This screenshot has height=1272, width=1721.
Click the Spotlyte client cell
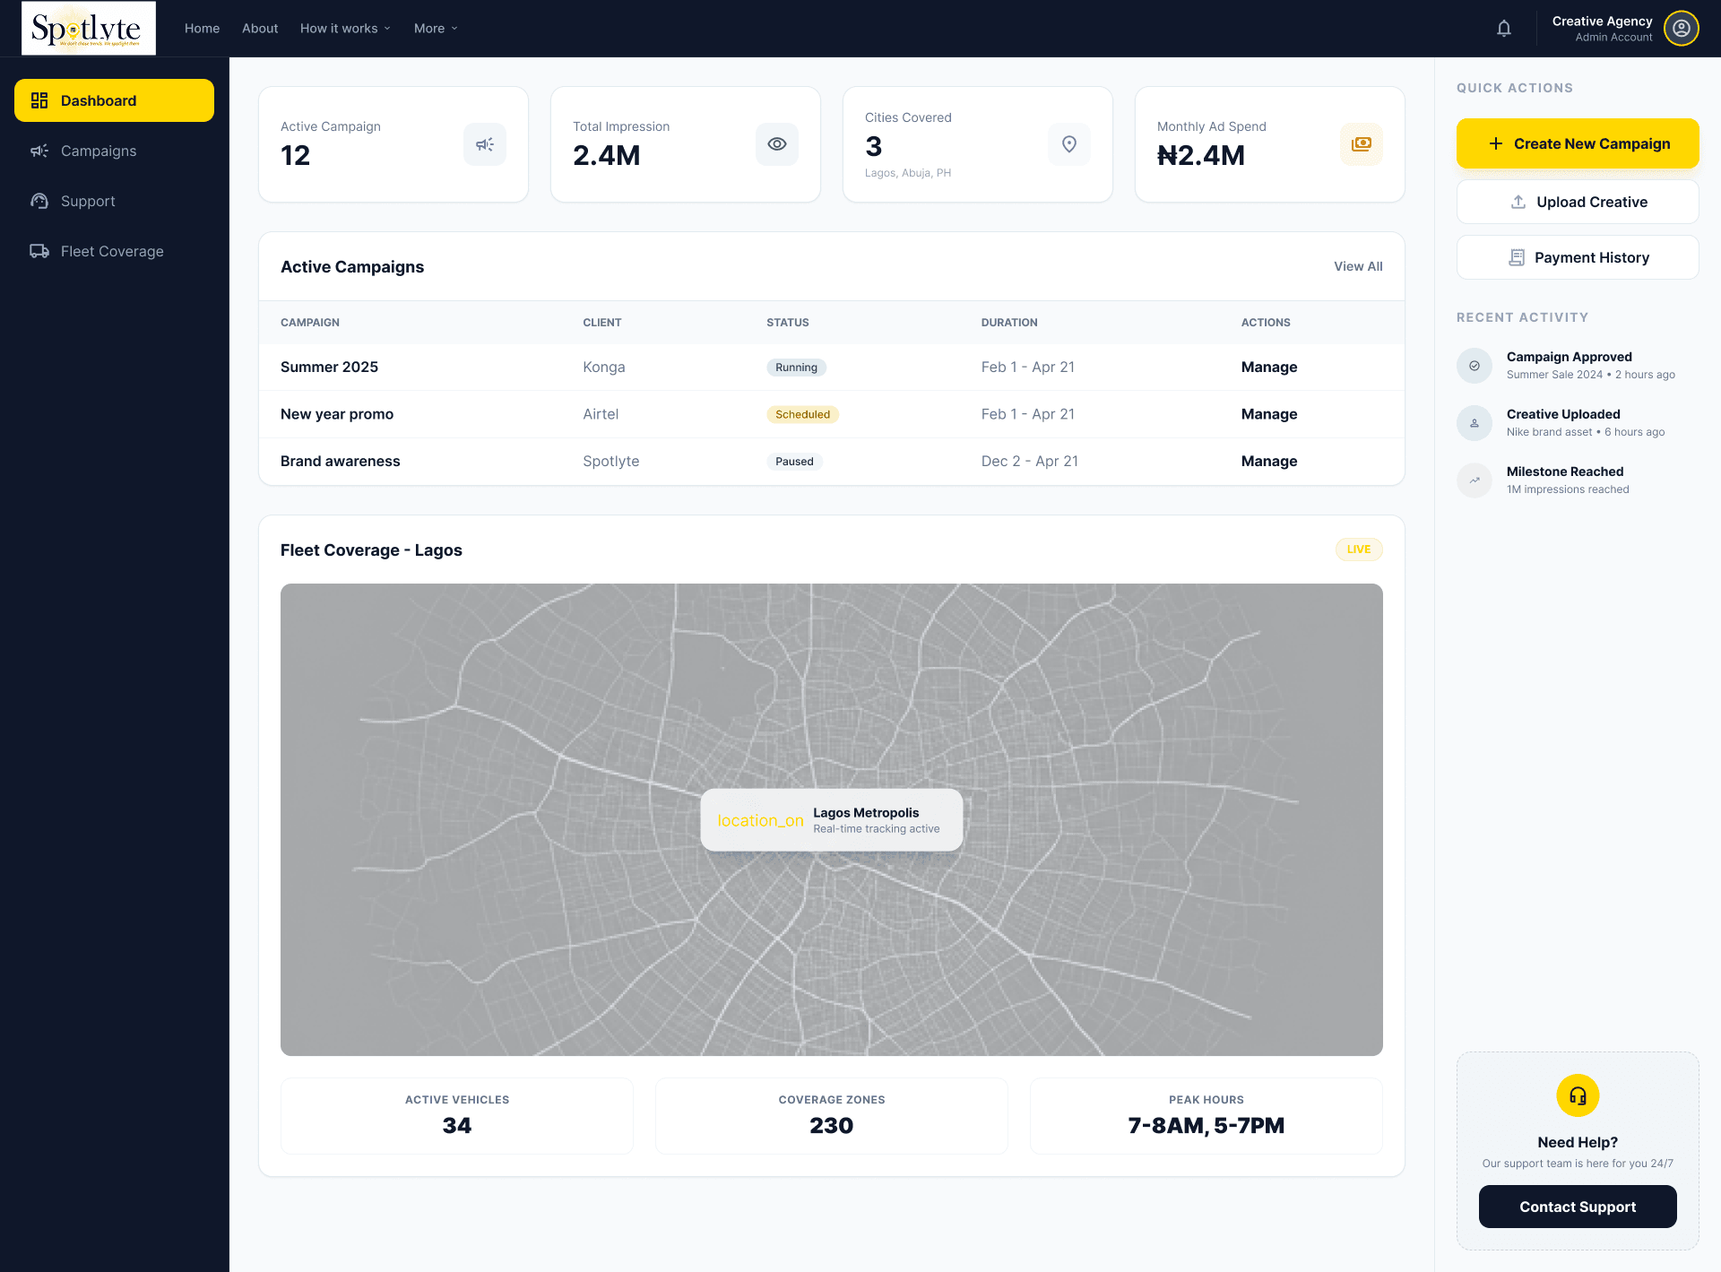[611, 461]
